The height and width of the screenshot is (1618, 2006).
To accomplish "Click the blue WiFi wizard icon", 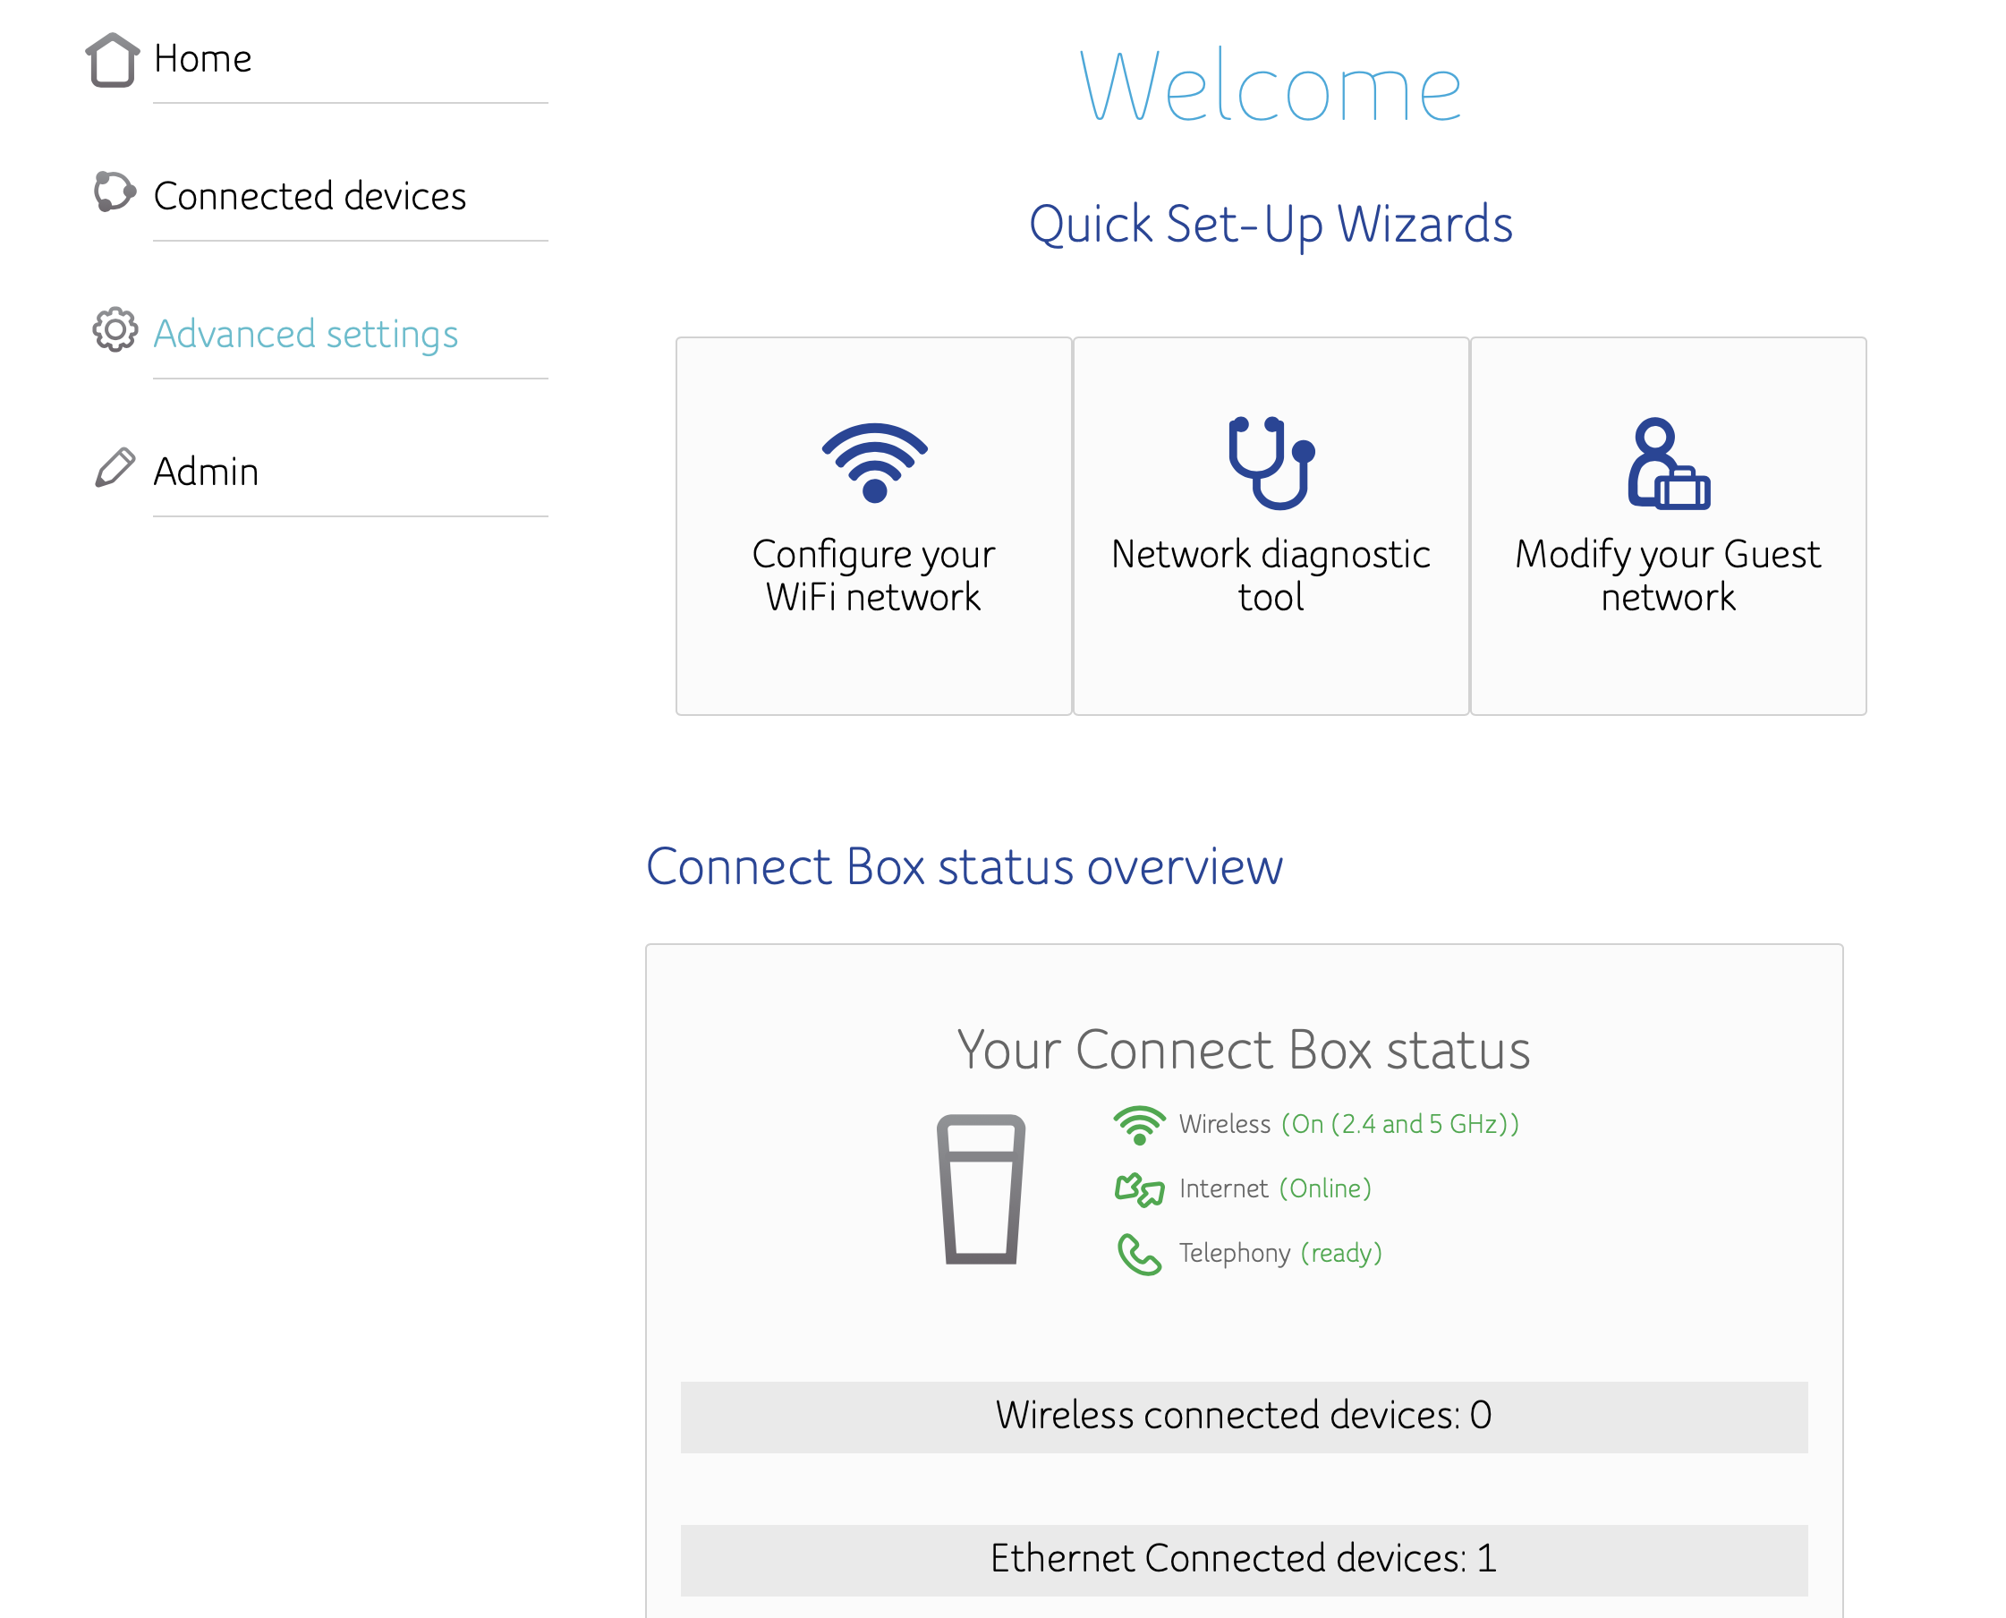I will [x=874, y=463].
